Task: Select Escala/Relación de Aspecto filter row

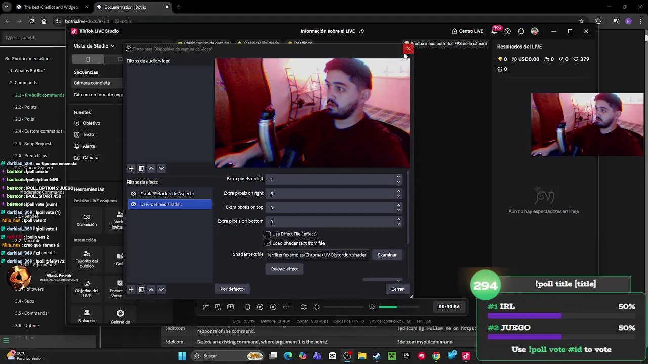Action: (169, 194)
